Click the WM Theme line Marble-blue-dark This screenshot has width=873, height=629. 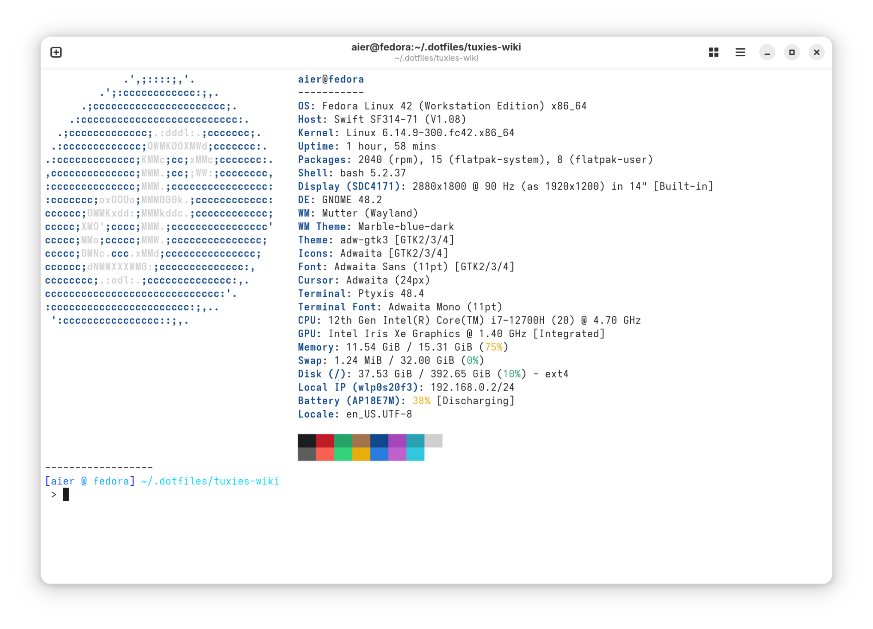tap(376, 226)
